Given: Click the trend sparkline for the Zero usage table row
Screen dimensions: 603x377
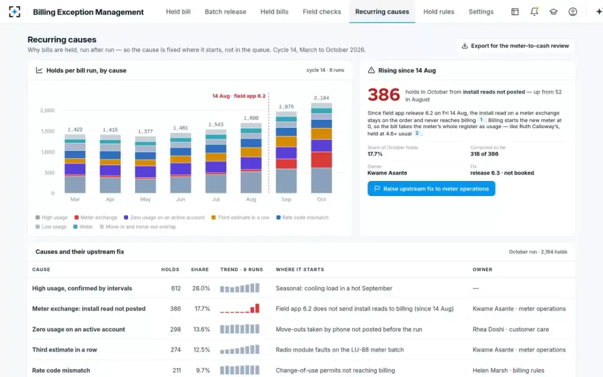Looking at the screenshot, I should tap(240, 329).
